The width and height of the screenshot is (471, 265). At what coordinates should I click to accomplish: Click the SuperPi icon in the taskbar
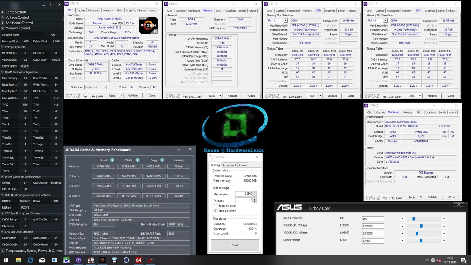click(66, 260)
